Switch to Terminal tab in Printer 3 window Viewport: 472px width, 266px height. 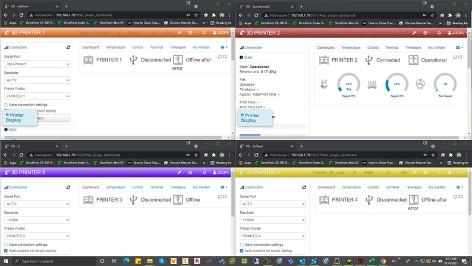click(x=156, y=187)
